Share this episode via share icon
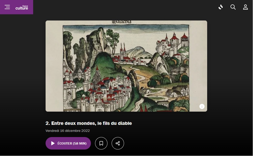253x156 pixels. tap(118, 143)
